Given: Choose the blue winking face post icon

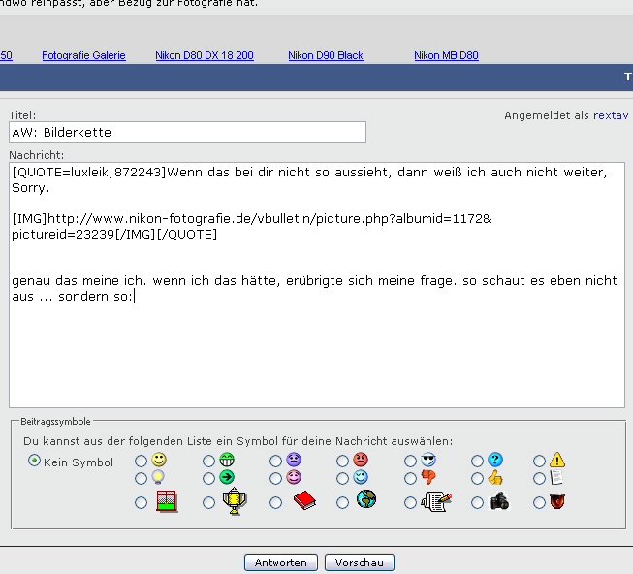Looking at the screenshot, I should 361,477.
